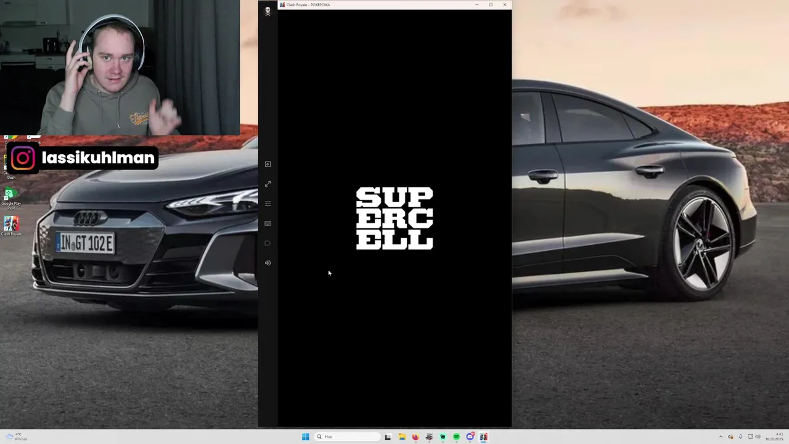The width and height of the screenshot is (789, 444).
Task: Open the Windows Start menu
Action: click(x=305, y=437)
